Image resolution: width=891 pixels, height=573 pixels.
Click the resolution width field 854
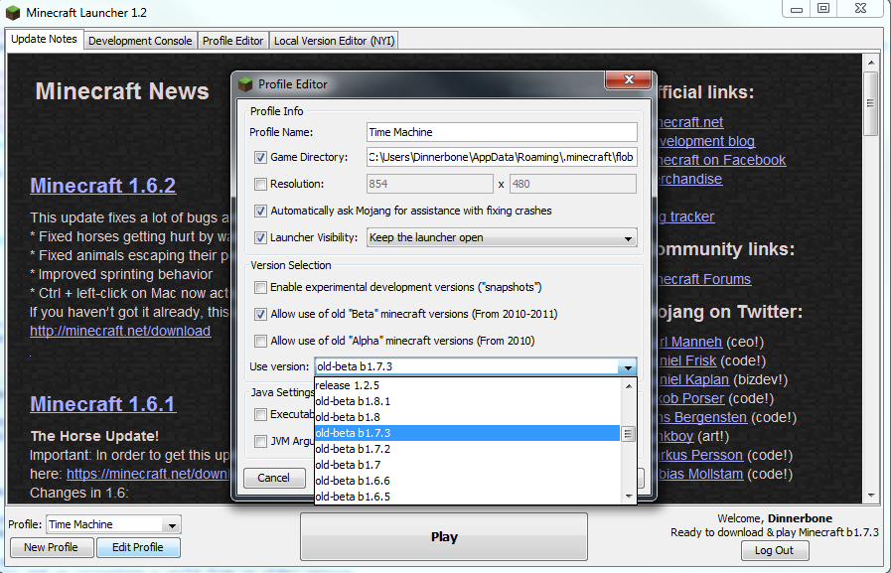click(430, 184)
